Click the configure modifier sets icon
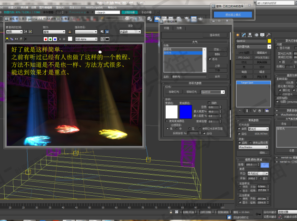 click(267, 111)
